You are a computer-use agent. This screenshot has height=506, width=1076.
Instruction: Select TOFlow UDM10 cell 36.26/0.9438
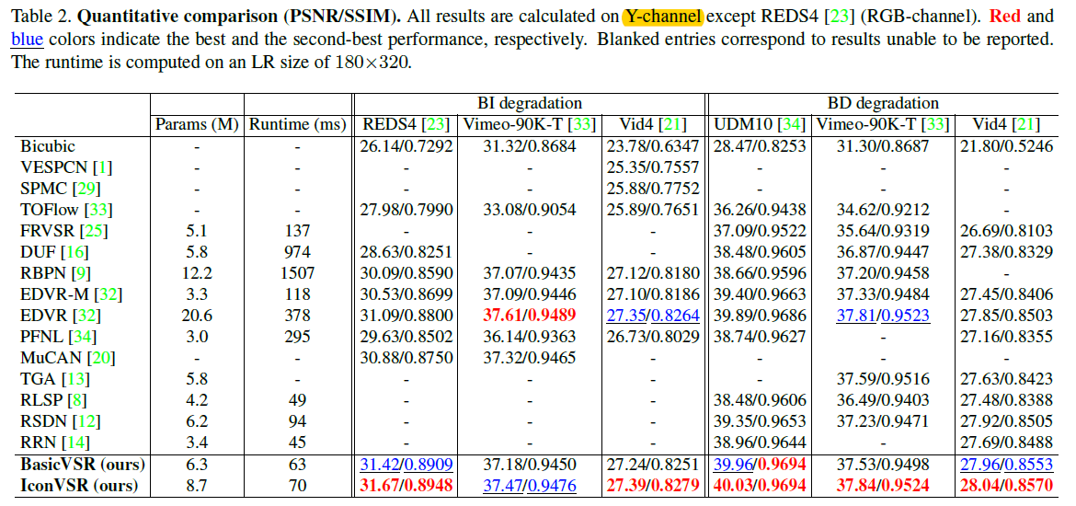[760, 209]
